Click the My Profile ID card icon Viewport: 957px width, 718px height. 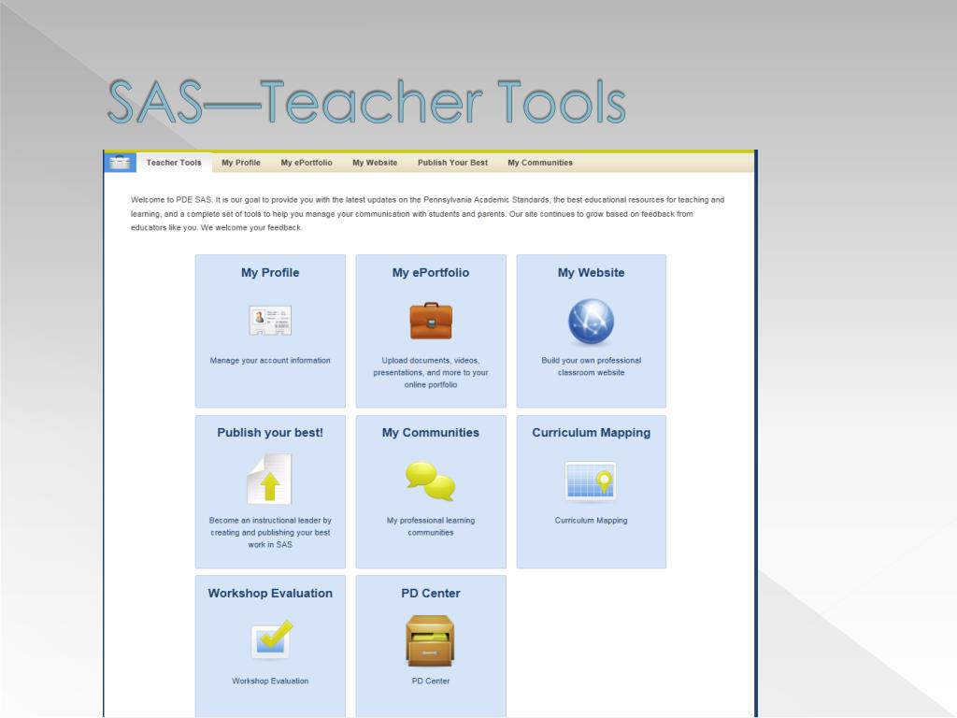coord(270,321)
